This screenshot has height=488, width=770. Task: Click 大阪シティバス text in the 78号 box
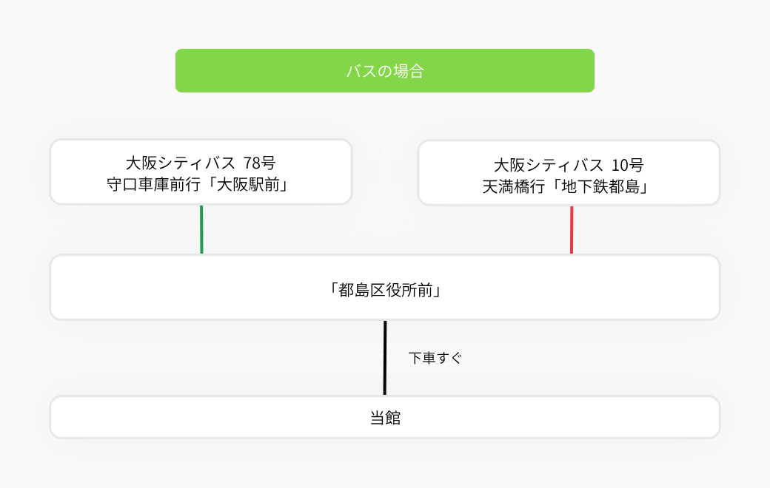point(180,163)
